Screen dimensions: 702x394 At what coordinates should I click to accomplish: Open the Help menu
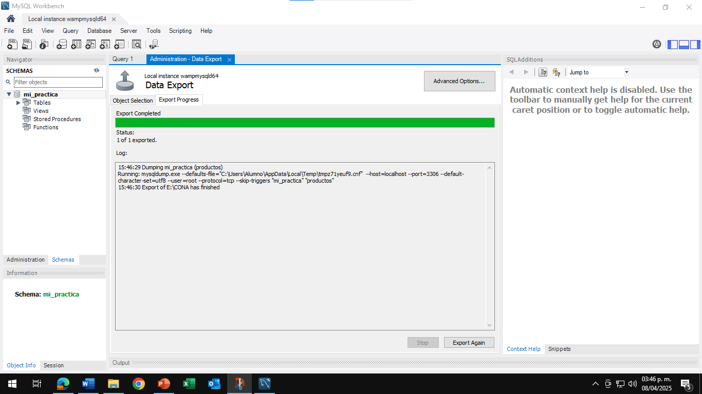[x=207, y=31]
